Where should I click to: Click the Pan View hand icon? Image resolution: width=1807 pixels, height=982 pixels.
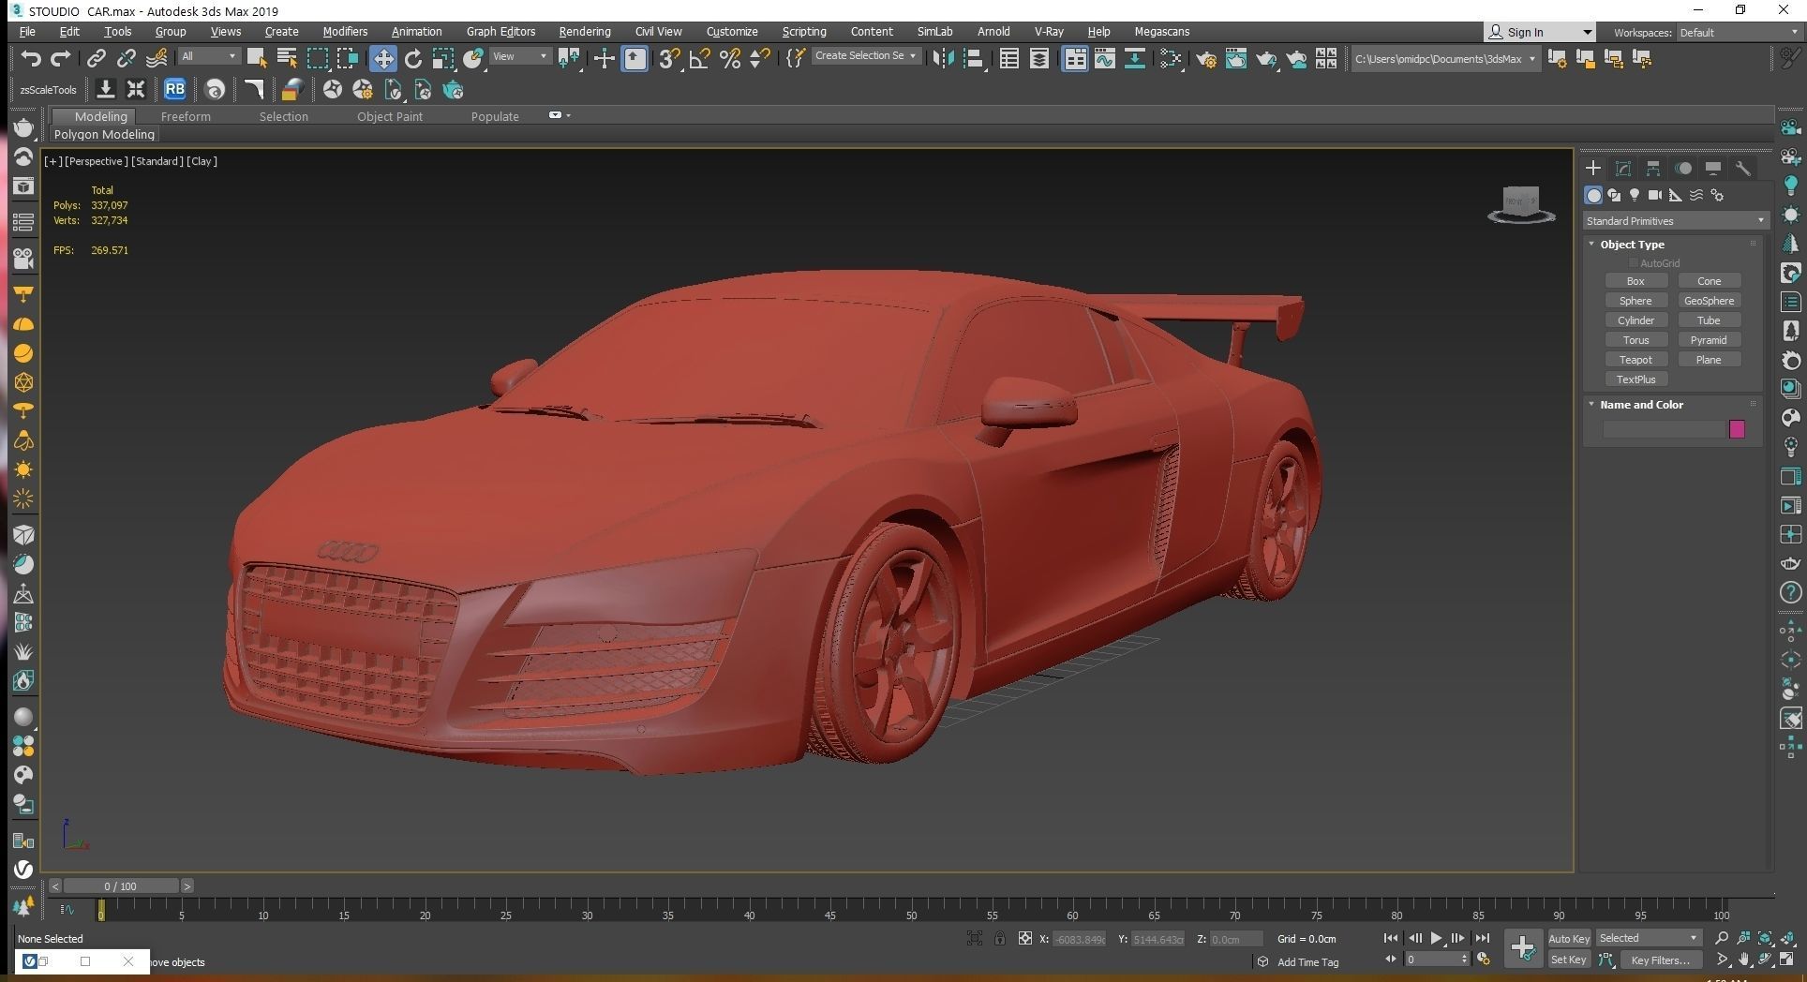point(1744,960)
